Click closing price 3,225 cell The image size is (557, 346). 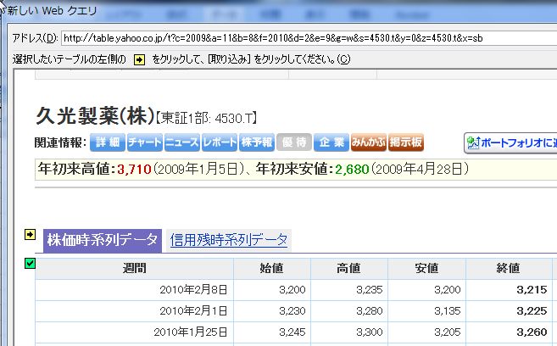(509, 311)
